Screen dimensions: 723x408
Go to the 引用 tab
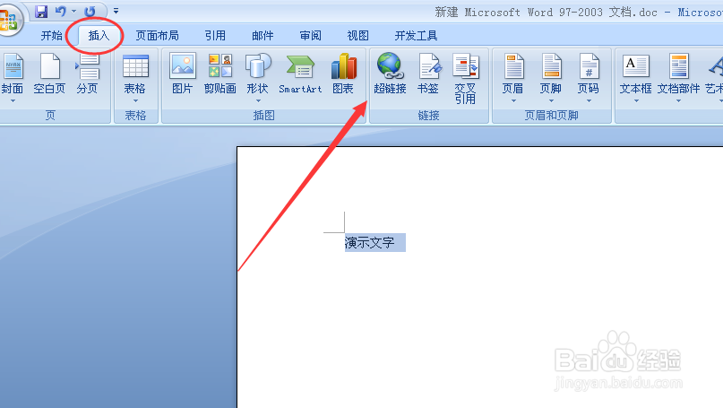click(x=215, y=36)
